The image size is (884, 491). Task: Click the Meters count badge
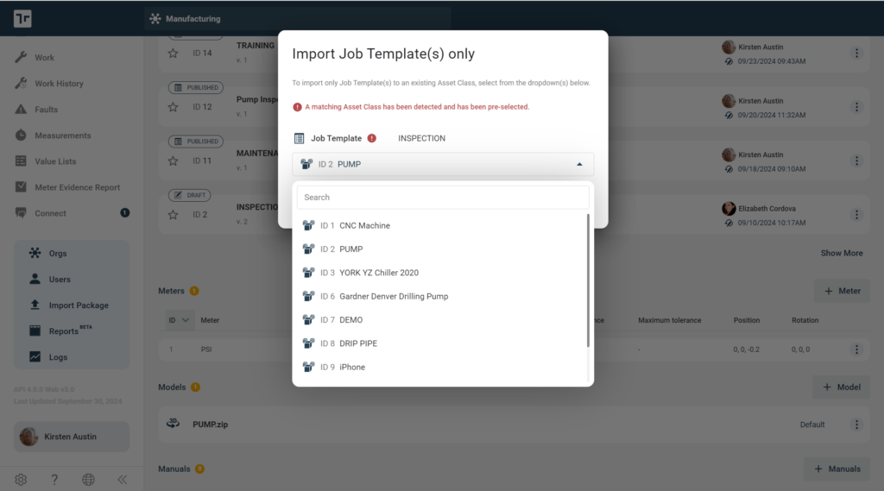[194, 291]
